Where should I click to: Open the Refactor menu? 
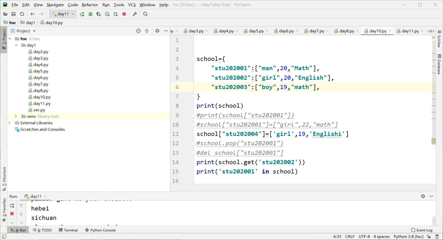point(90,5)
